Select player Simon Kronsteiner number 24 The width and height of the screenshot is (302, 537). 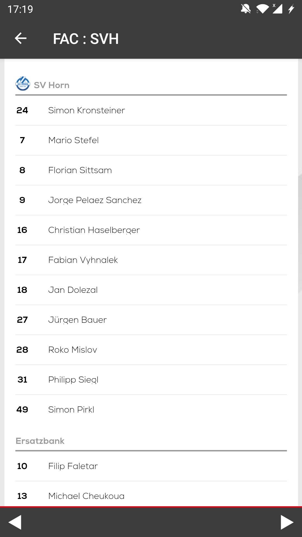(151, 110)
